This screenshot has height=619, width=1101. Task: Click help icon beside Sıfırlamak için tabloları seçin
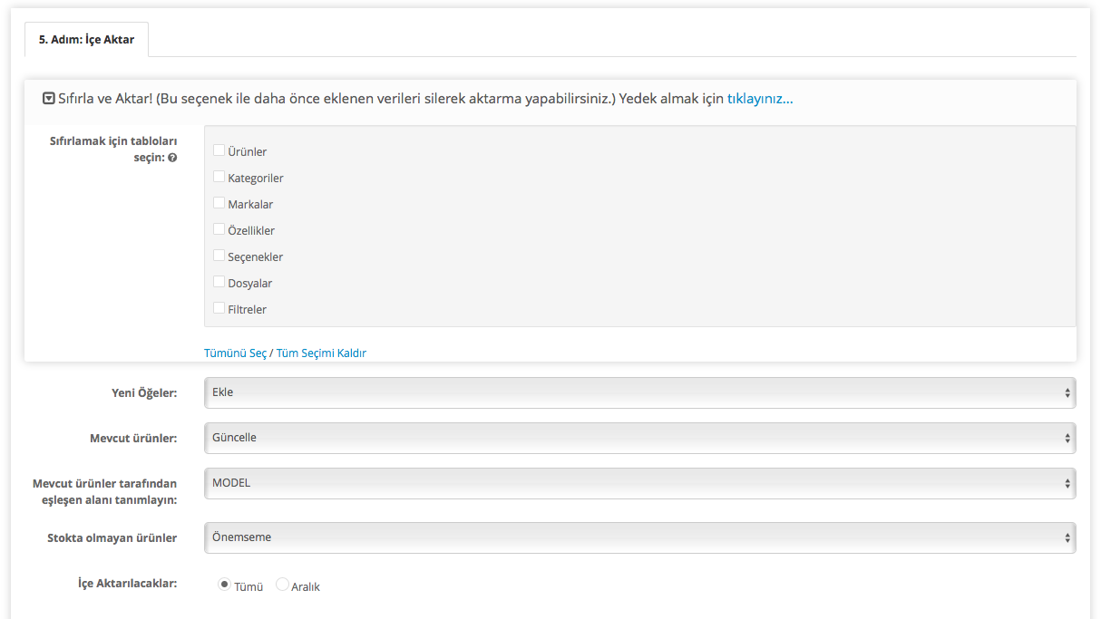click(x=172, y=158)
